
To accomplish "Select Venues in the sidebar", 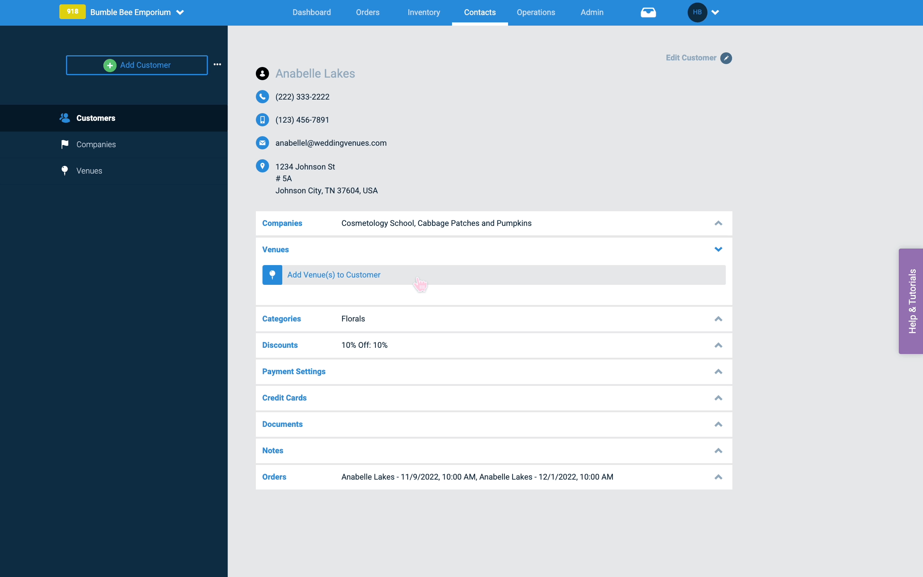I will click(114, 171).
